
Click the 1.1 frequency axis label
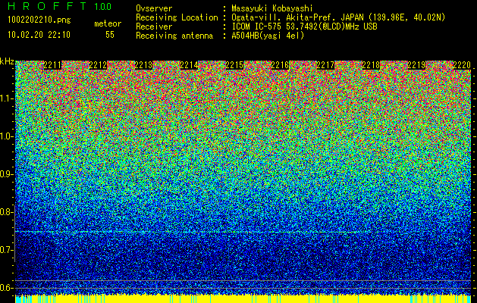(x=6, y=99)
